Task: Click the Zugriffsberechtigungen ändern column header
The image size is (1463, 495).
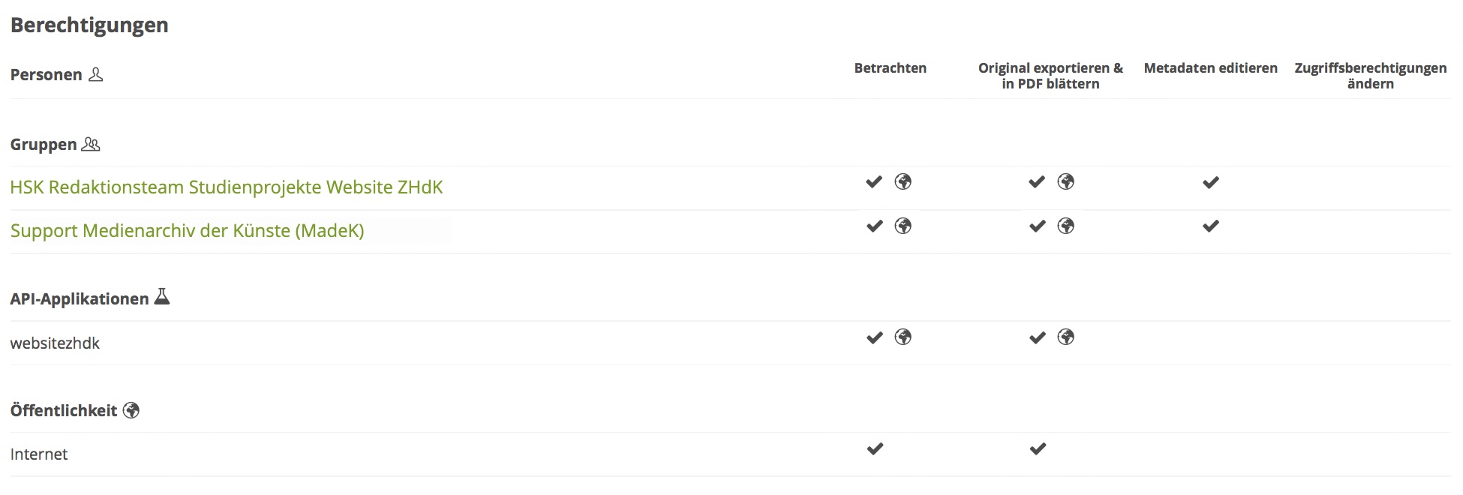Action: click(1370, 76)
